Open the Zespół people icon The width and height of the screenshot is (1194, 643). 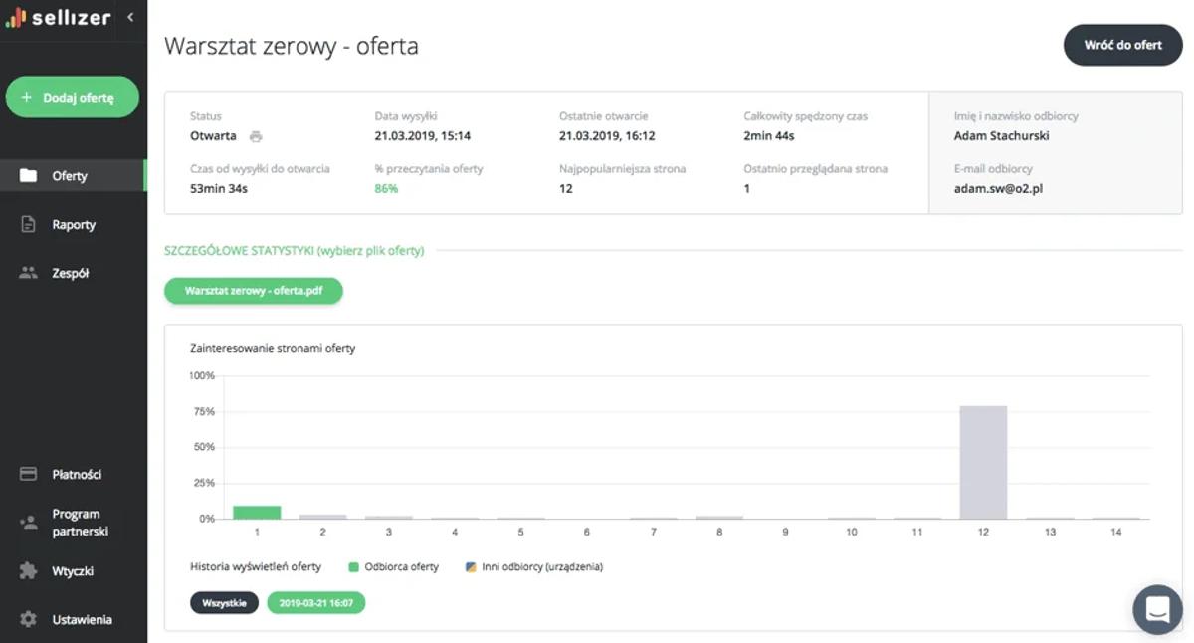coord(29,273)
